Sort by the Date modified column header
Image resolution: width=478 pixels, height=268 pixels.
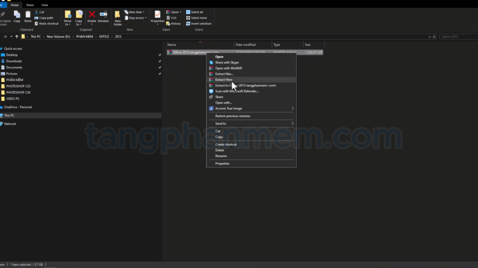(253, 45)
